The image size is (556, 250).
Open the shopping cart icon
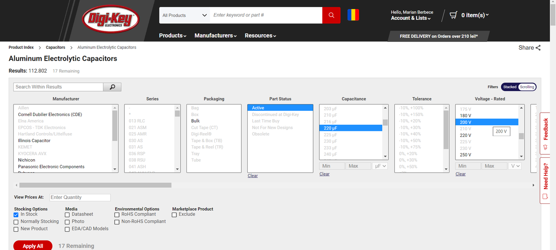tap(453, 15)
